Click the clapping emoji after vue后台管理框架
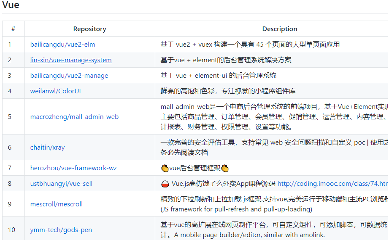The height and width of the screenshot is (240, 389). [x=225, y=168]
